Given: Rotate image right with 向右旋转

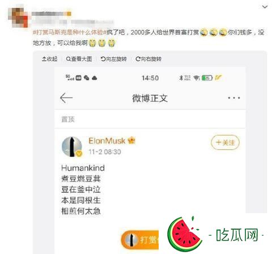Looking at the screenshot, I should click(x=148, y=59).
